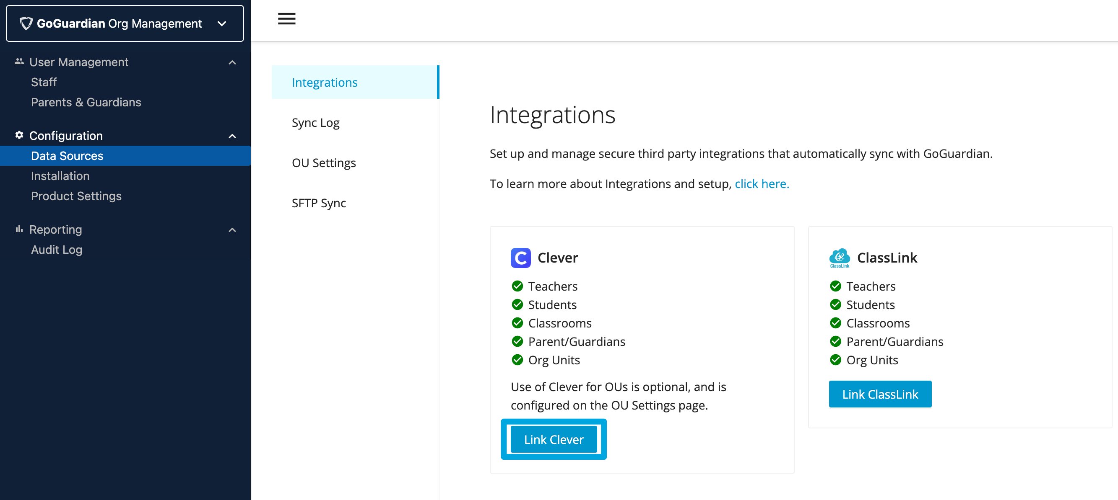Click 'Students' text in Clever card
The height and width of the screenshot is (500, 1118).
click(552, 304)
